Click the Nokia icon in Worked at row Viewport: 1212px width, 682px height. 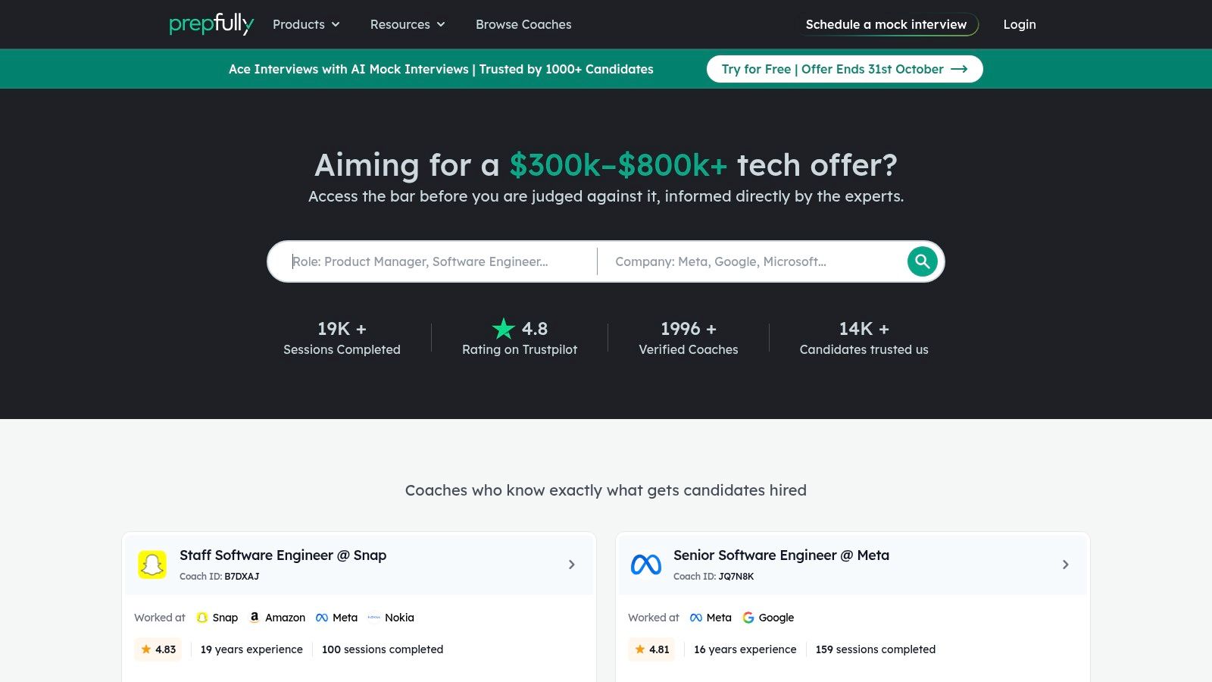[374, 618]
